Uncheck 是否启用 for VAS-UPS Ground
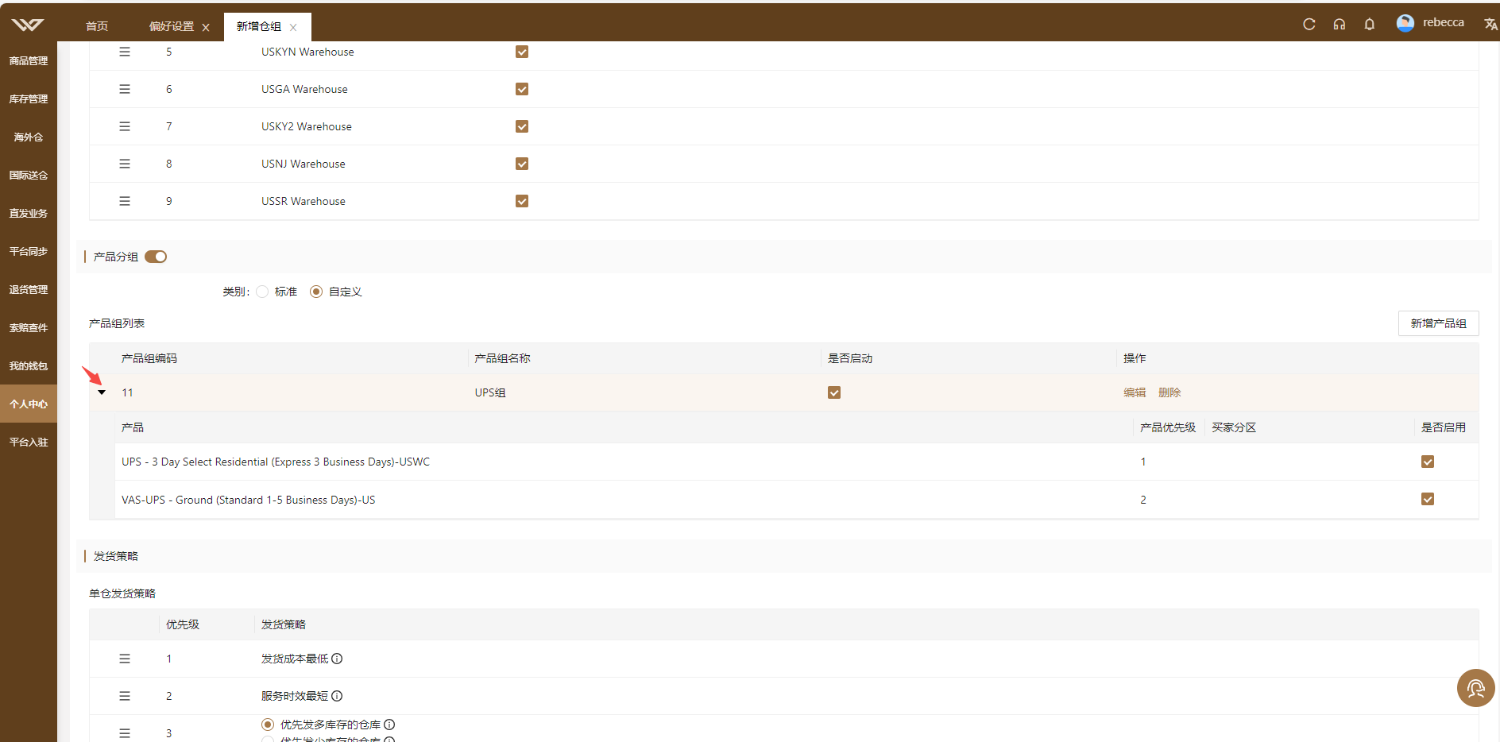The width and height of the screenshot is (1500, 742). 1428,499
